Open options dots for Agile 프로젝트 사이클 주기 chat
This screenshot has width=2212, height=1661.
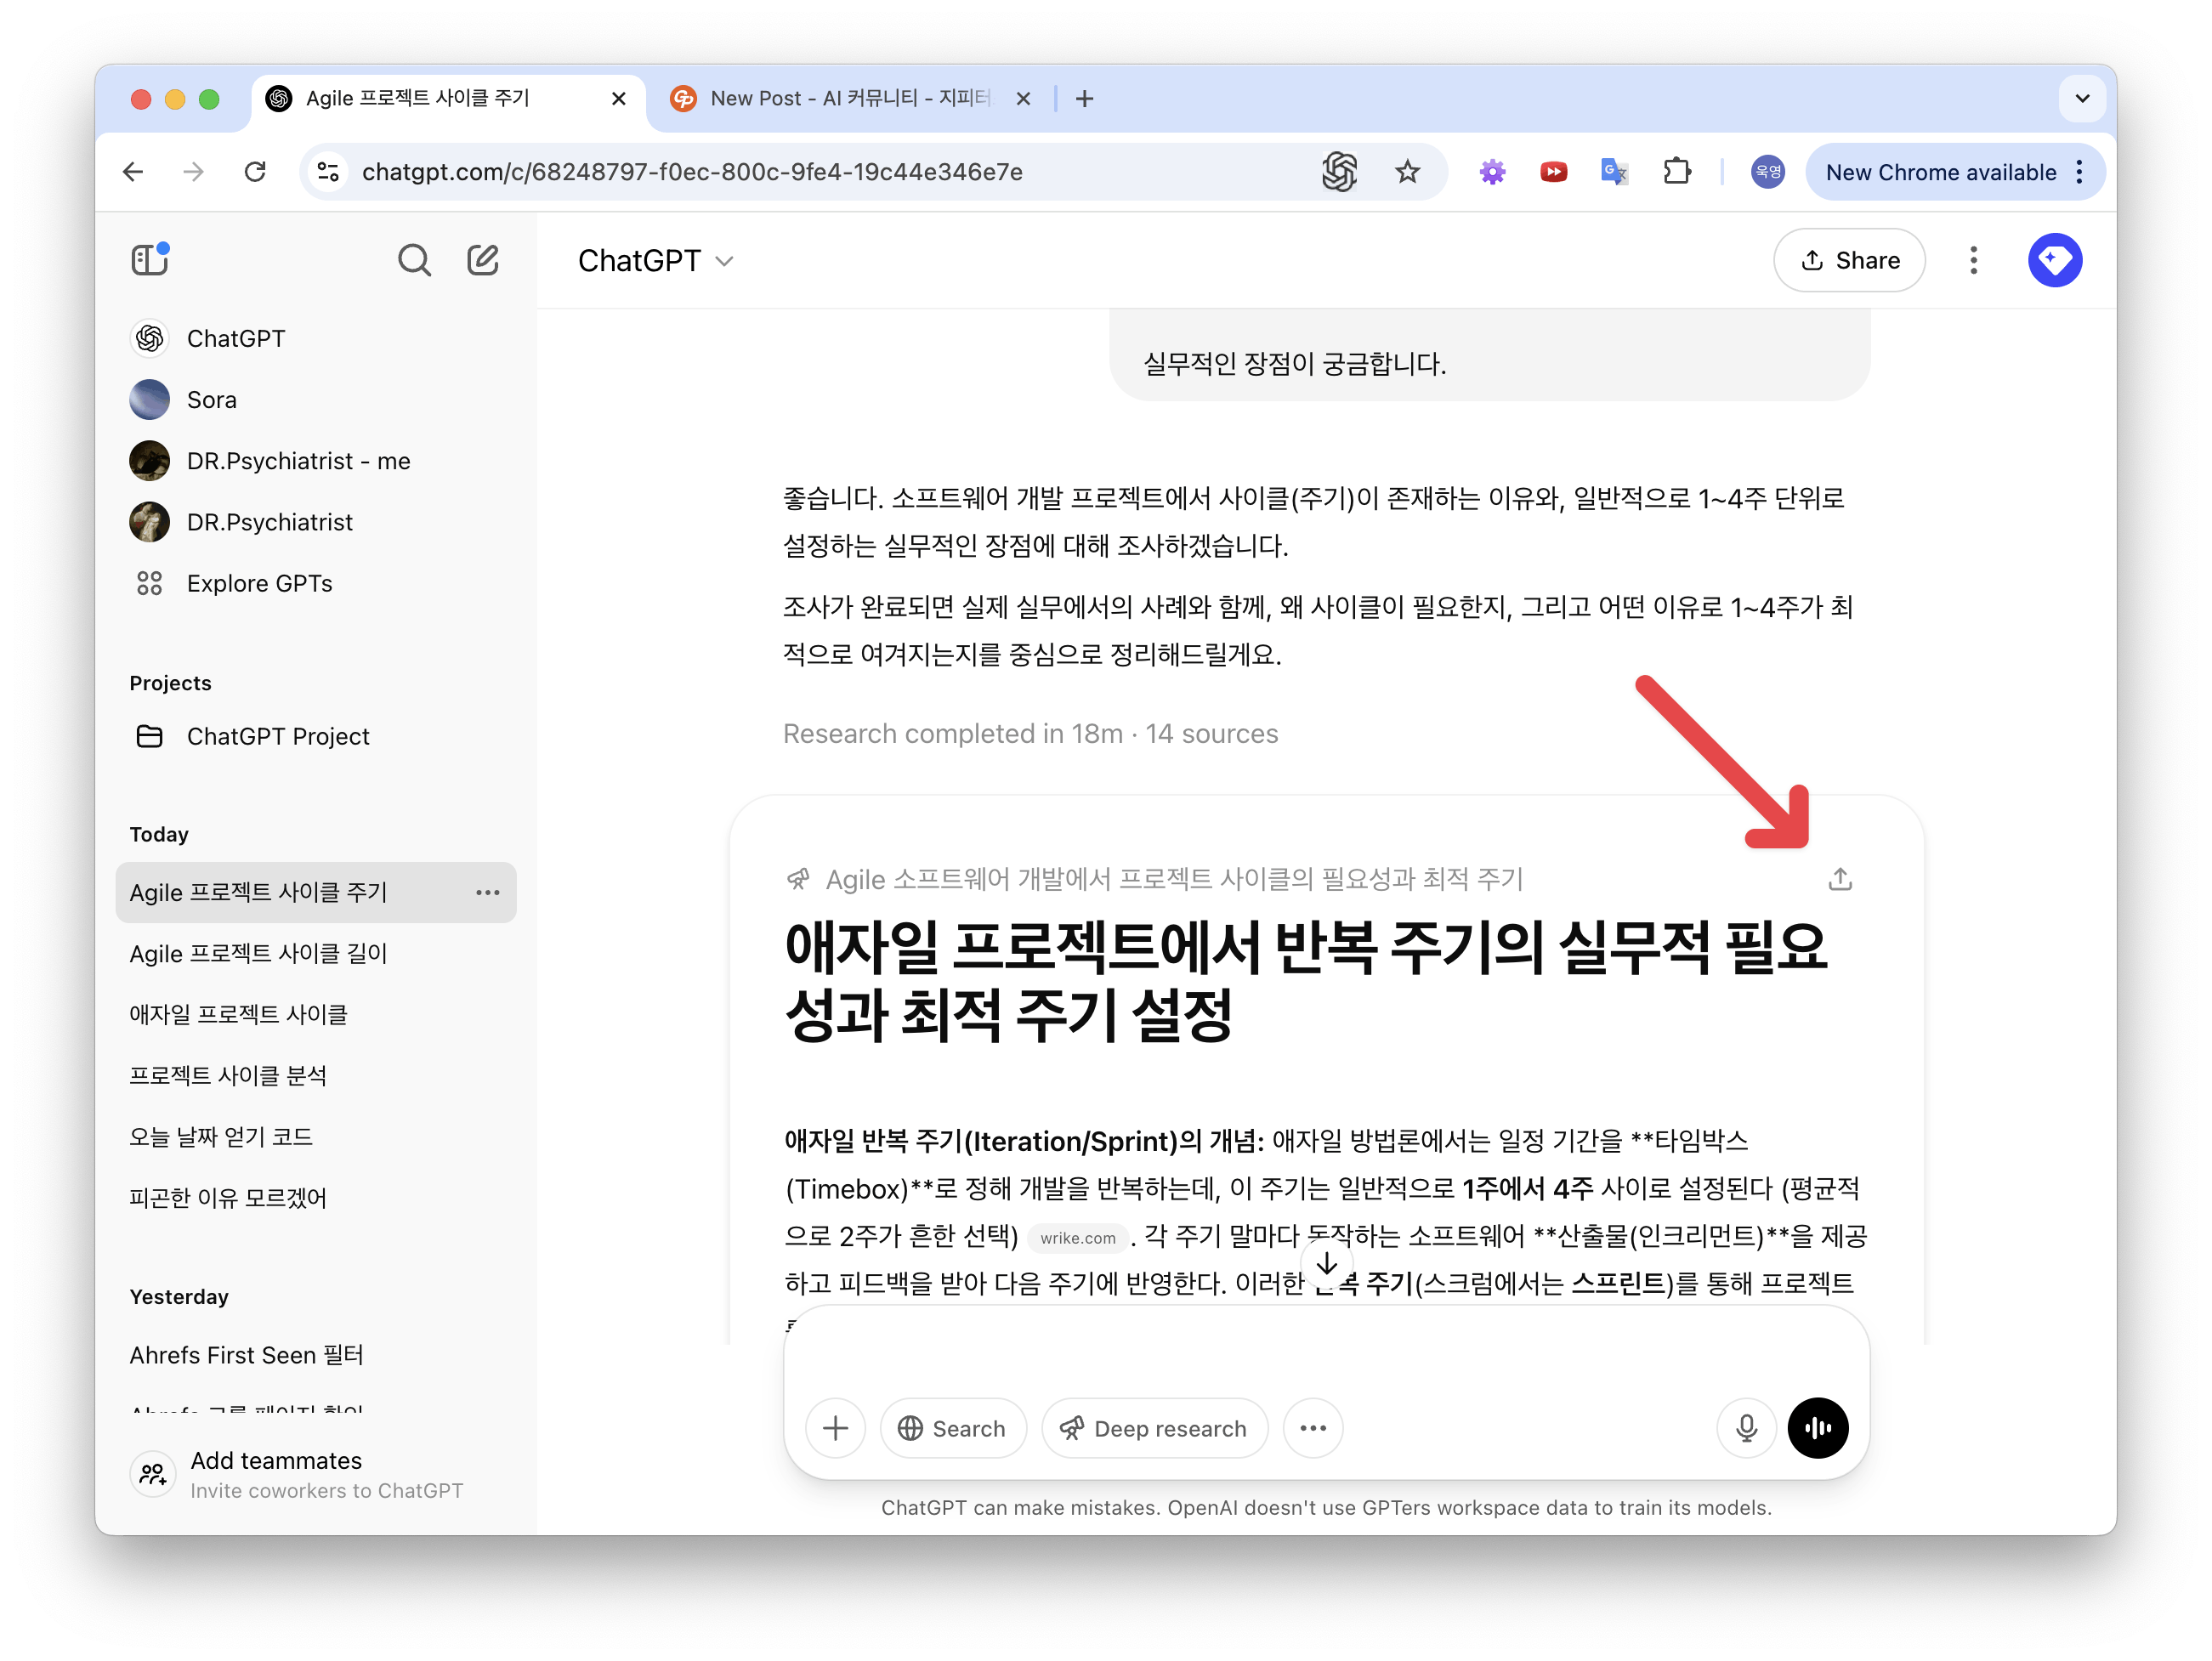click(487, 892)
